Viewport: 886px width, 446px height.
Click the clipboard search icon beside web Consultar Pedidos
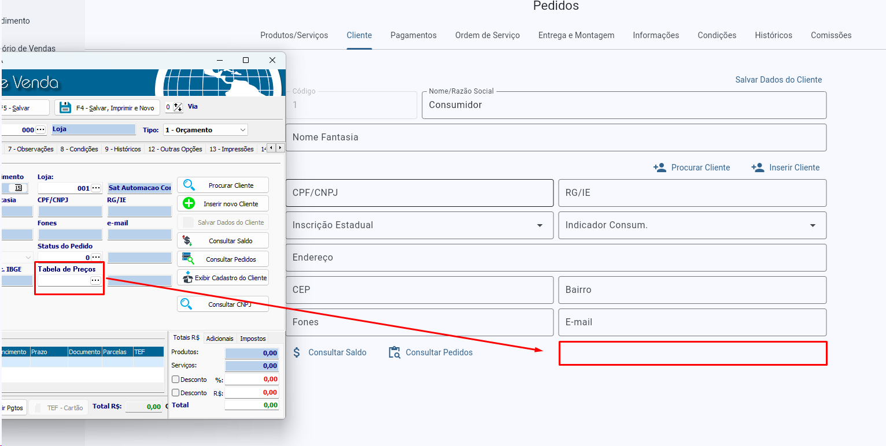pyautogui.click(x=394, y=352)
